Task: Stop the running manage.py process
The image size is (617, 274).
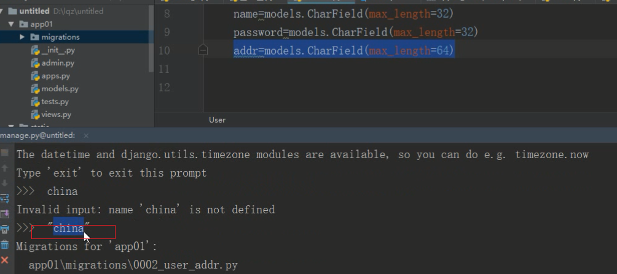Action: (5, 153)
